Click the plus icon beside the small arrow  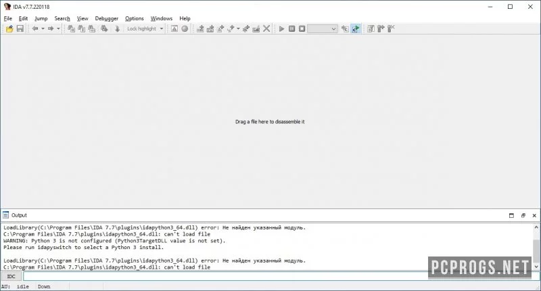(x=231, y=28)
